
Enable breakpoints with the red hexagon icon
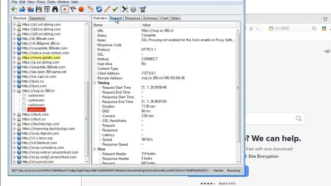[81, 9]
